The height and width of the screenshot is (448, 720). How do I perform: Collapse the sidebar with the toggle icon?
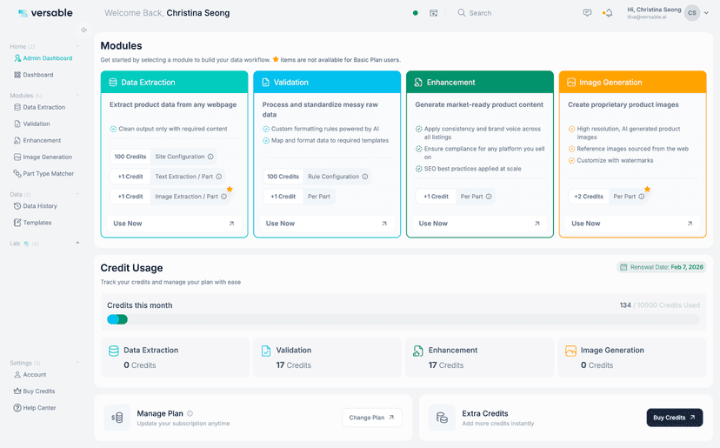[x=83, y=30]
